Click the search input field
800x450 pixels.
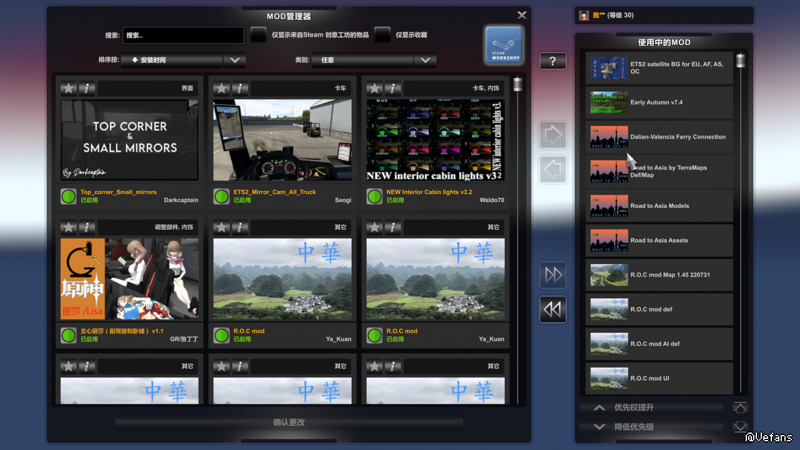tap(183, 36)
